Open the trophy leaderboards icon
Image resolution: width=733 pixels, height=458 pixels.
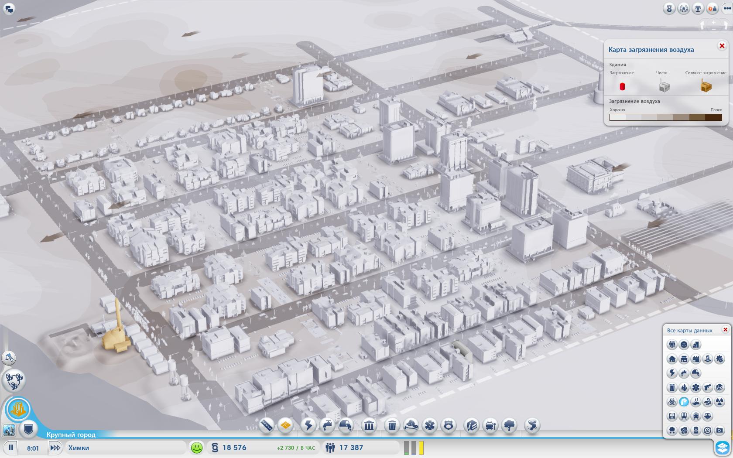(698, 8)
